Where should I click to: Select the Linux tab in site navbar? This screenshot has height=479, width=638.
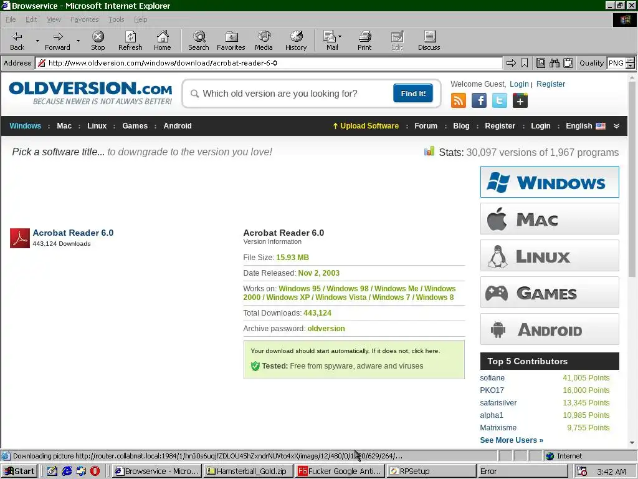97,126
